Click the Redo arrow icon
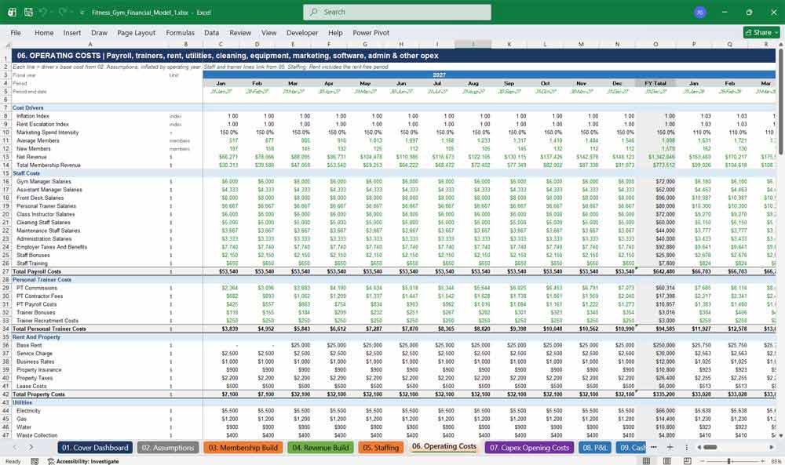This screenshot has height=465, width=785. (61, 12)
